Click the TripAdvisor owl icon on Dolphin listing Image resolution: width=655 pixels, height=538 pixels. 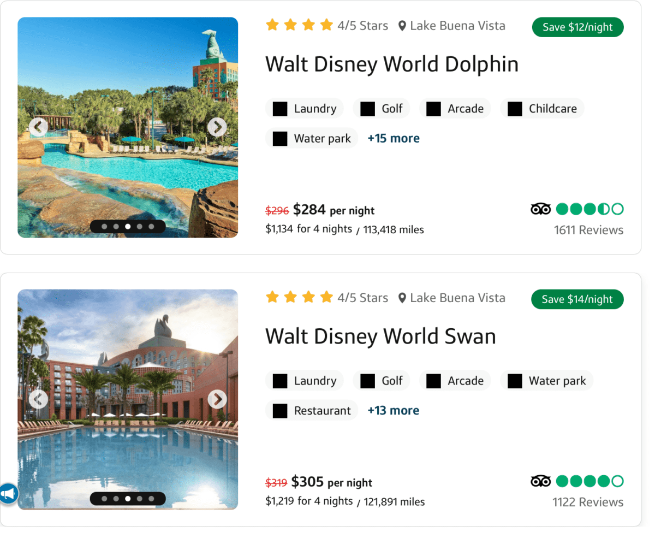(x=540, y=208)
